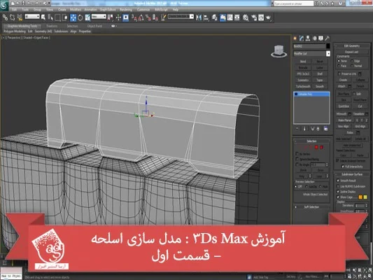Toggle the Smooth Result checkbox

click(x=338, y=181)
